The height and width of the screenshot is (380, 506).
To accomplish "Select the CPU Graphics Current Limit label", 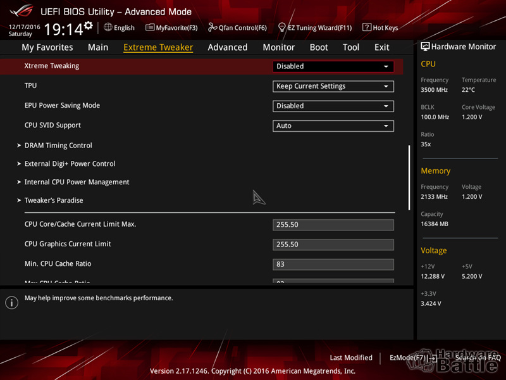I will coord(68,244).
